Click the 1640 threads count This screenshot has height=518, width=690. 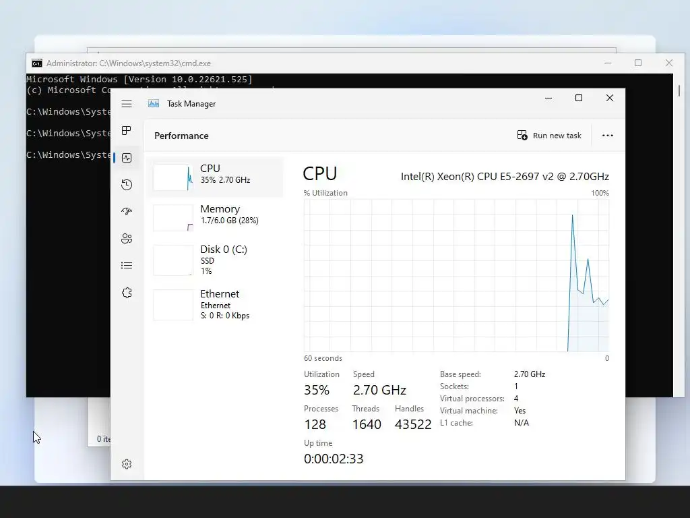[367, 424]
